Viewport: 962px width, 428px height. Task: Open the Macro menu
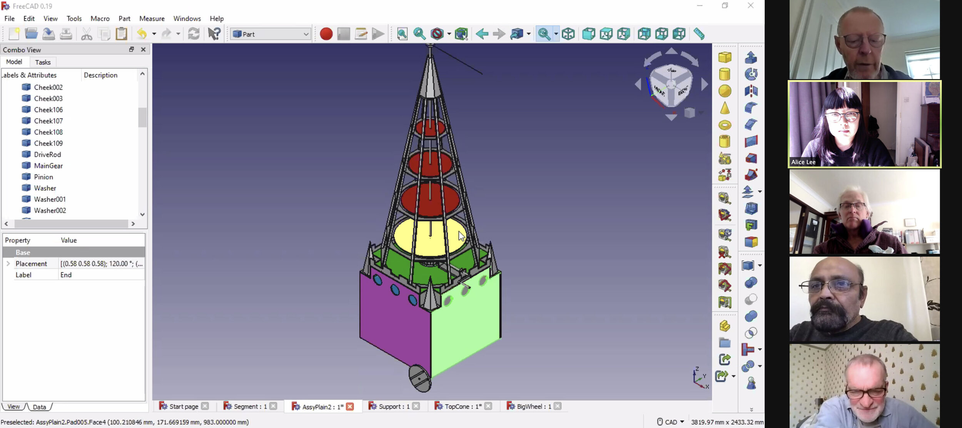click(x=100, y=18)
